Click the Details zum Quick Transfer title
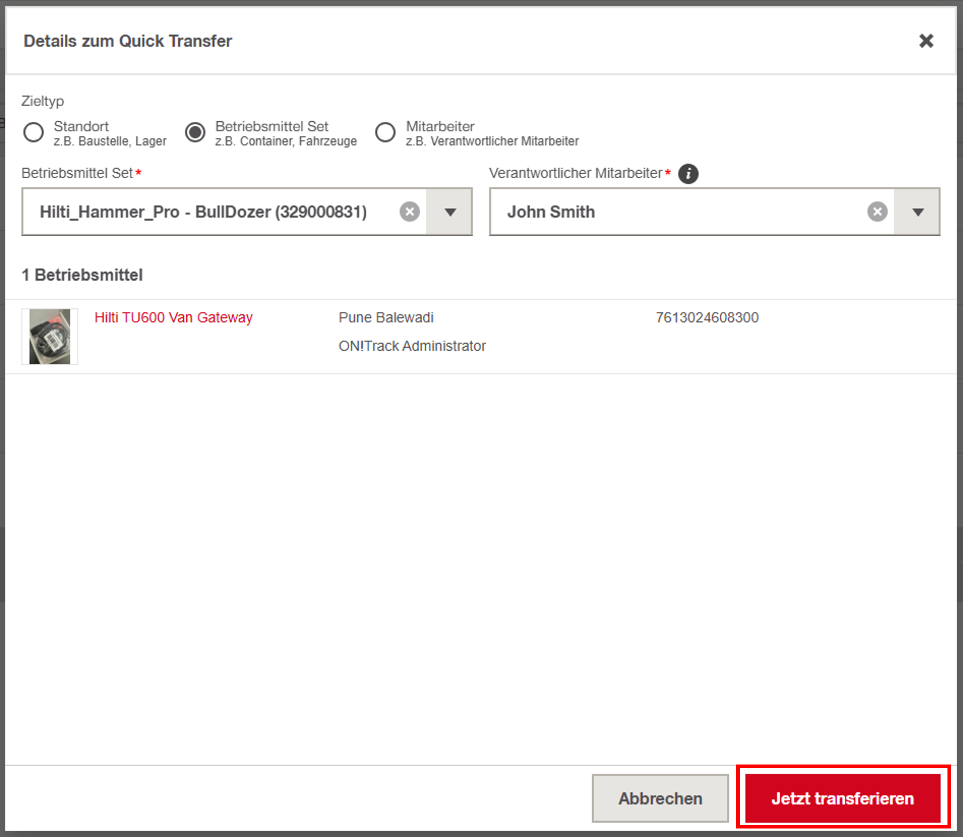 coord(128,41)
